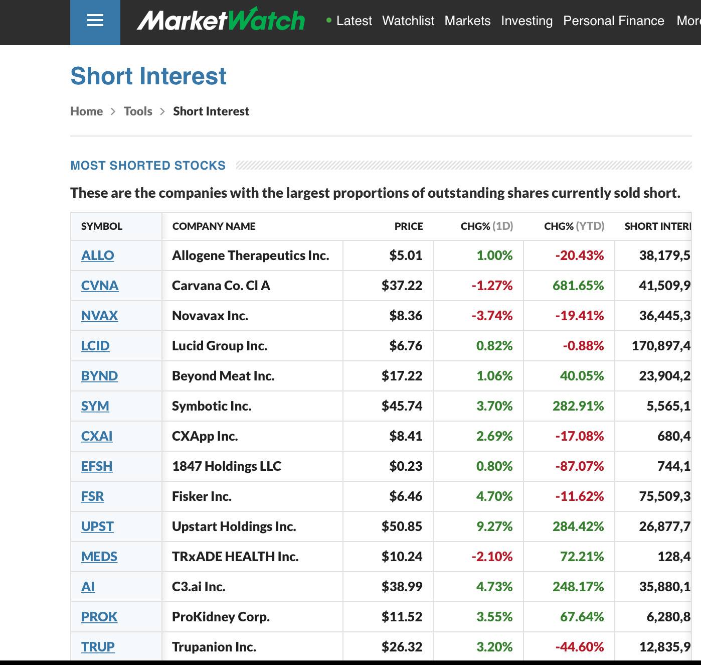Open Personal Finance in the top navigation
The width and height of the screenshot is (701, 665).
pos(613,21)
